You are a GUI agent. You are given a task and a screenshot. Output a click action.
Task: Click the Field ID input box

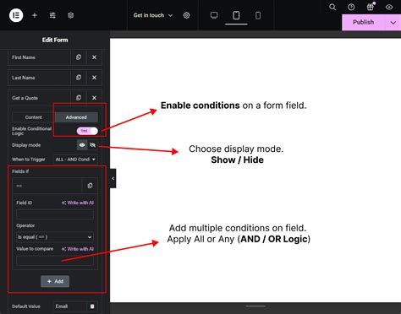pyautogui.click(x=55, y=214)
